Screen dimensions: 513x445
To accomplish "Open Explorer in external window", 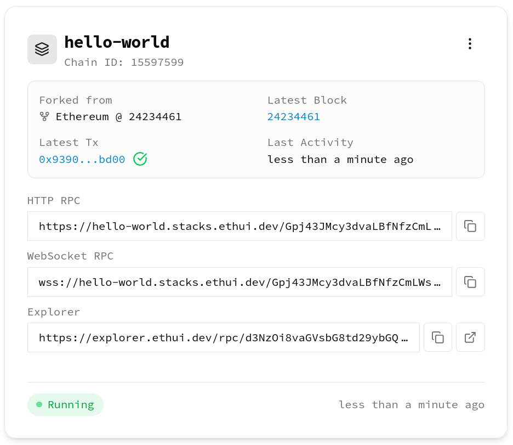I will (470, 337).
